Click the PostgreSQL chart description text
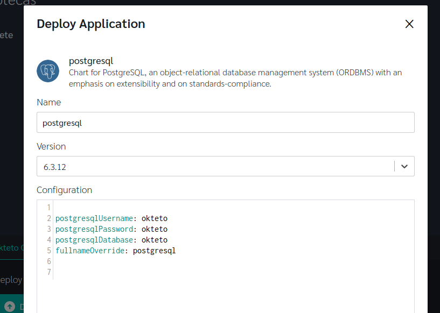Viewport: 440px width, 313px height. click(x=235, y=78)
